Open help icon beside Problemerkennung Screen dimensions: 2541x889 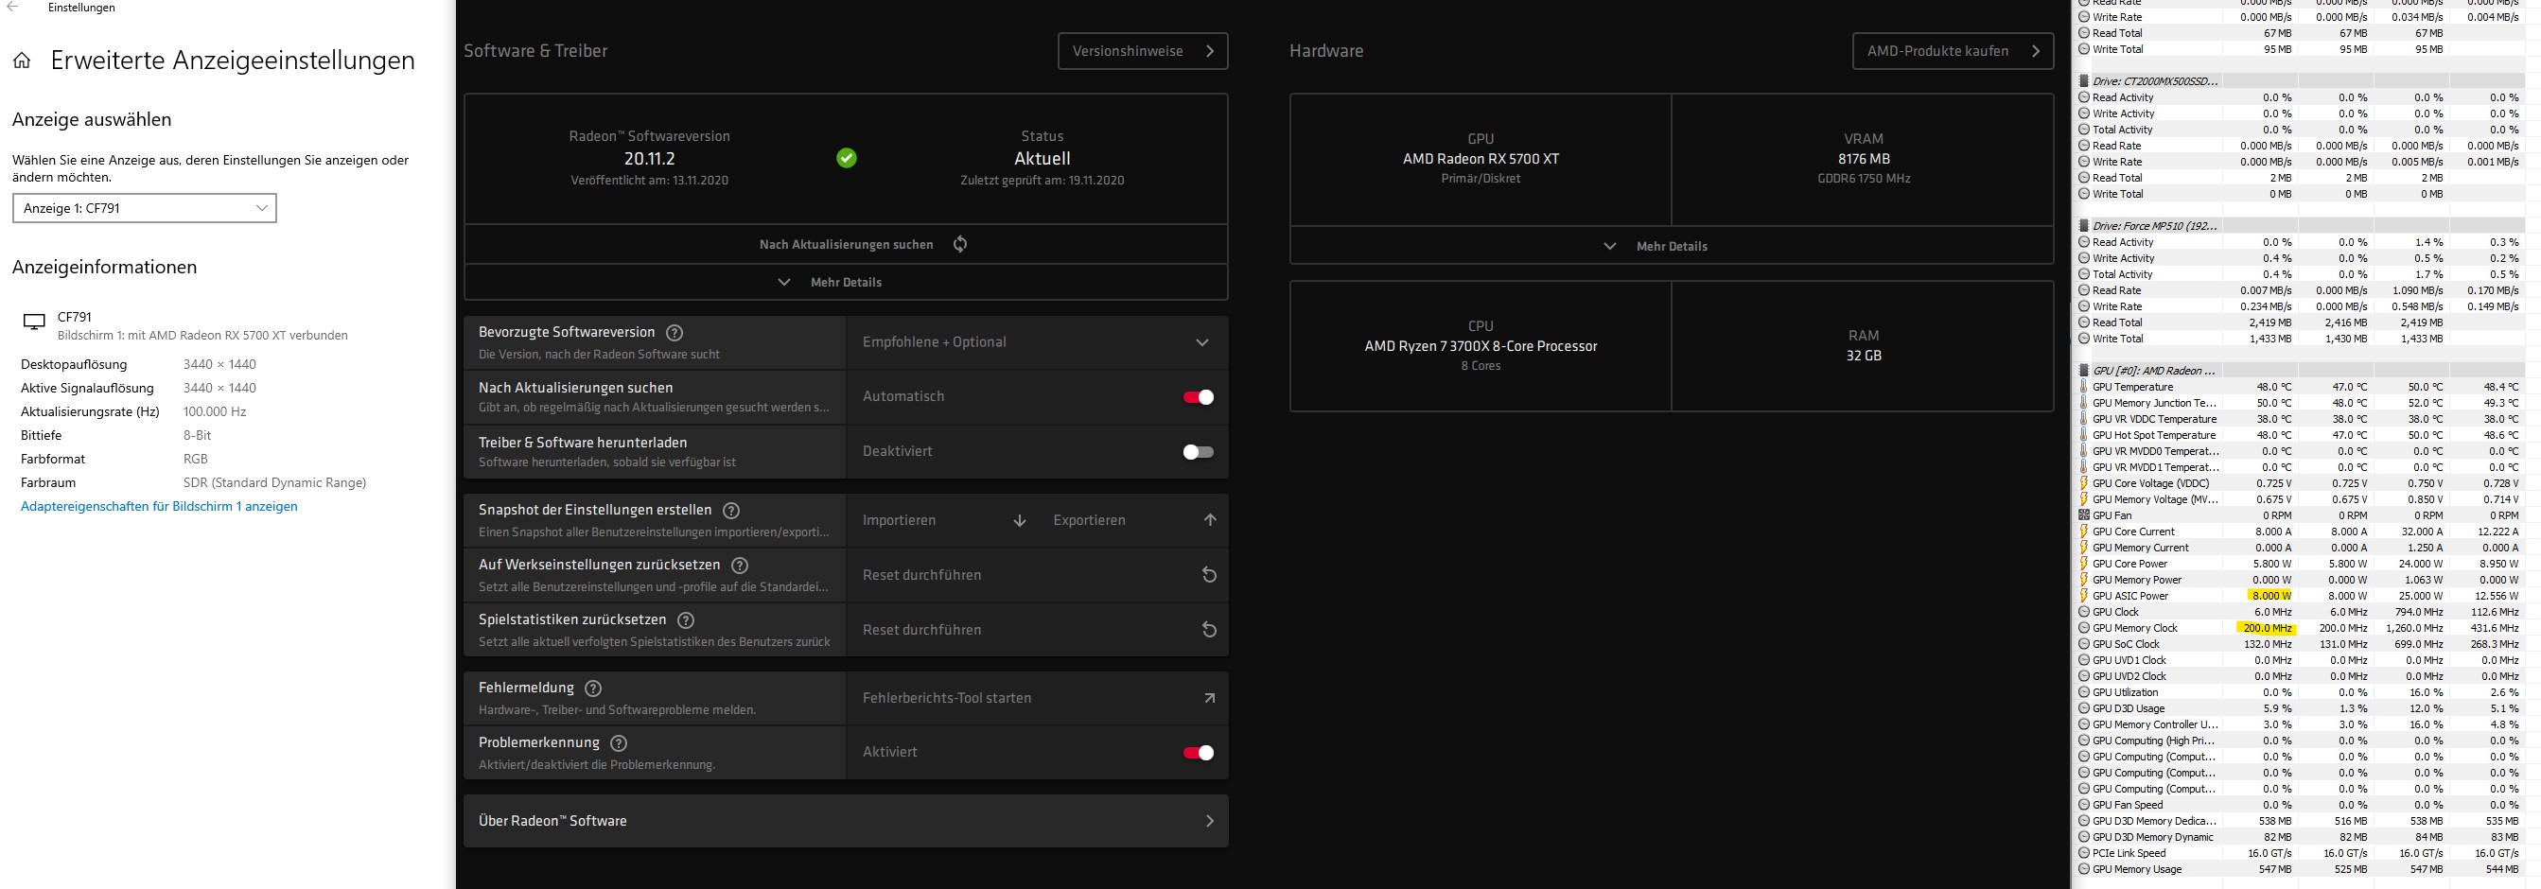tap(619, 743)
